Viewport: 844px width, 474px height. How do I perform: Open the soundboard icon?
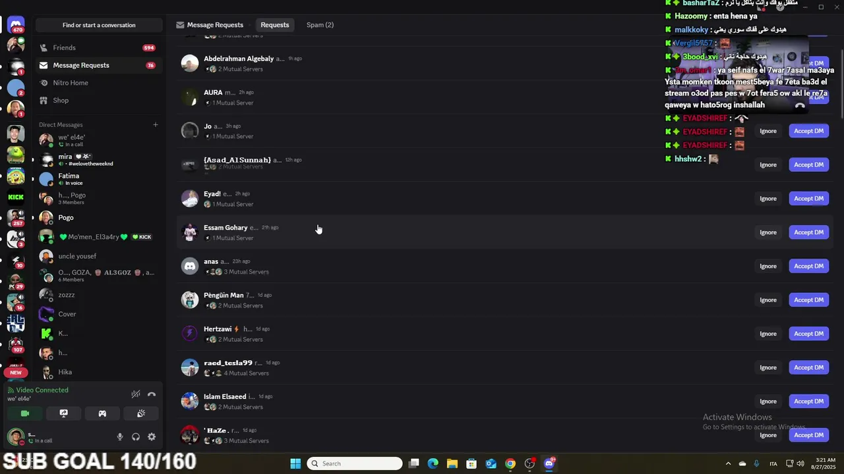coord(141,413)
